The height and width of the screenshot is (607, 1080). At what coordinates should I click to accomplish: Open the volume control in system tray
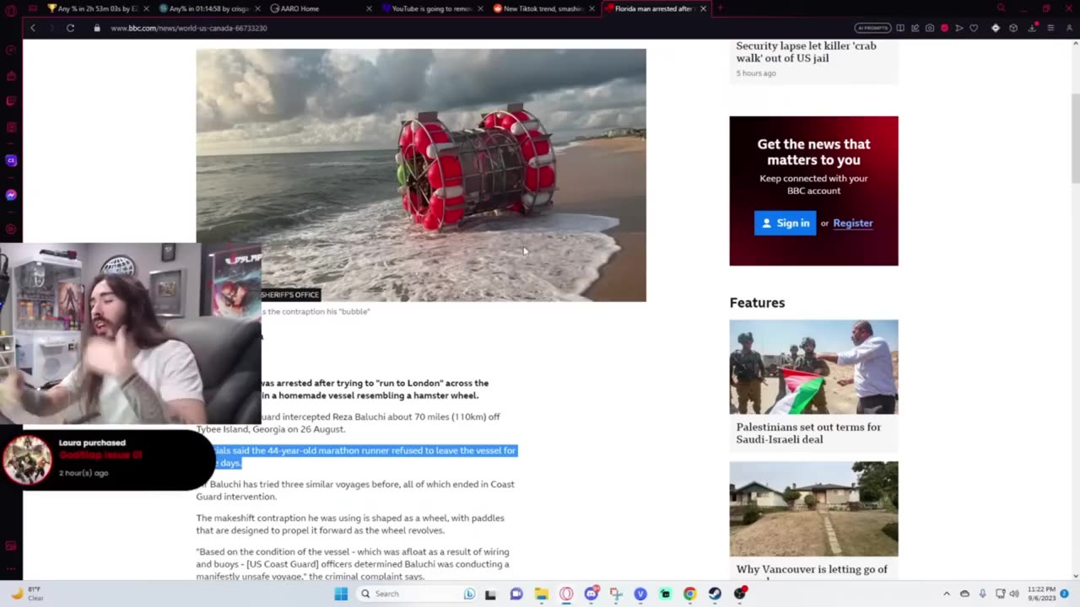[1014, 594]
